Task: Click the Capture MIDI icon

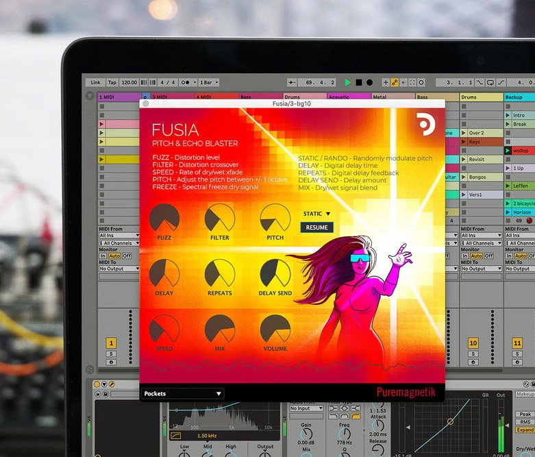Action: [x=412, y=82]
